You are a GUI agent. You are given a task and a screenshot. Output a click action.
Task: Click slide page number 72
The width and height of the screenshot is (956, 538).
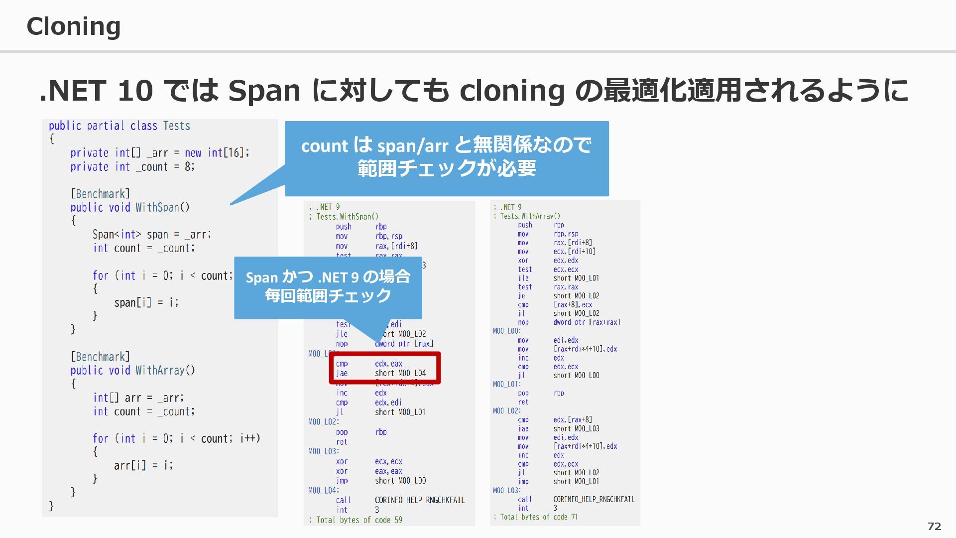tap(934, 526)
